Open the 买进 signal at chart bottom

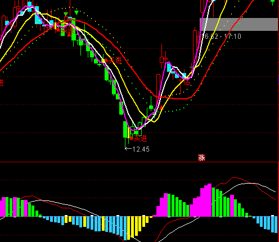140,139
